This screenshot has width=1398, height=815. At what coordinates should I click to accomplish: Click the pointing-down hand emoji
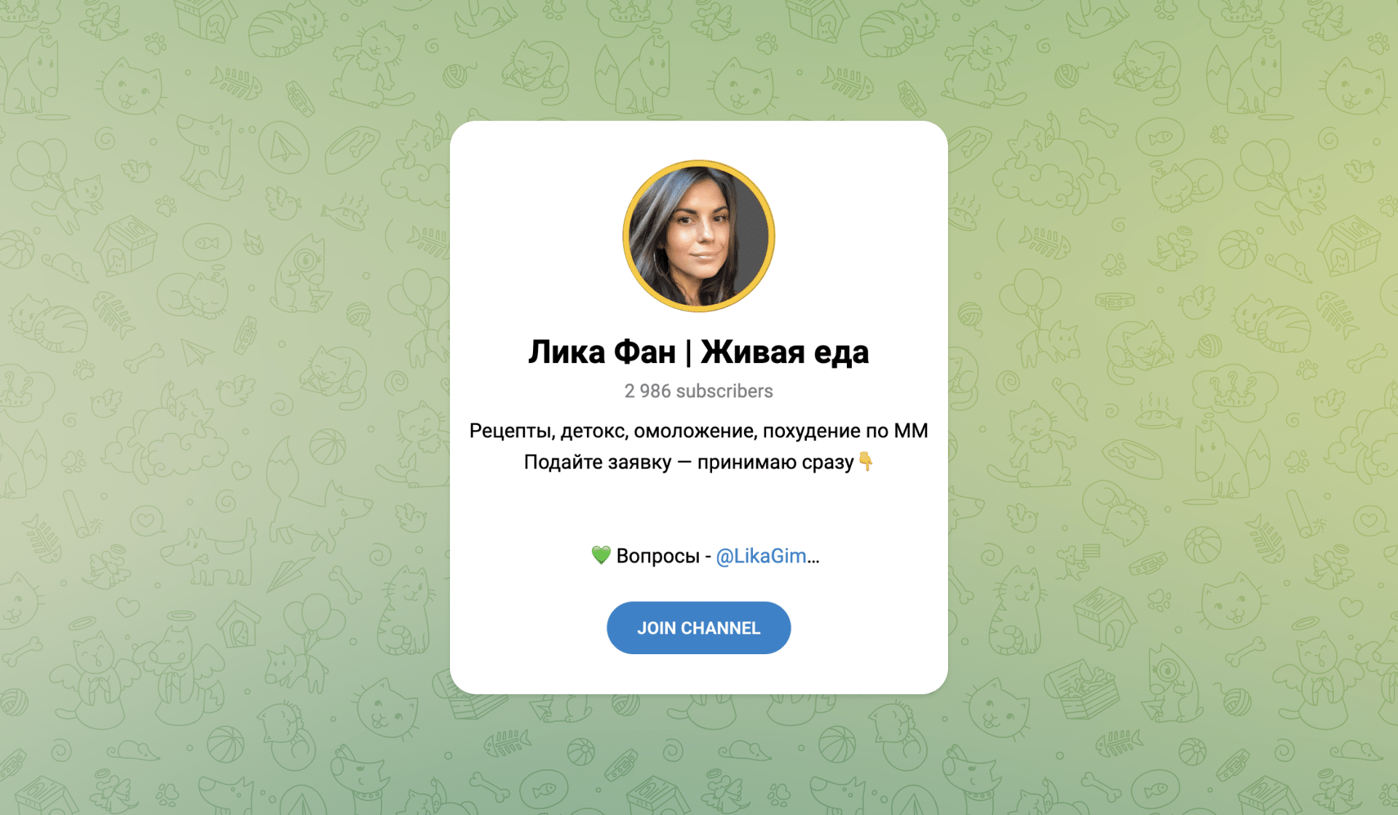click(866, 461)
